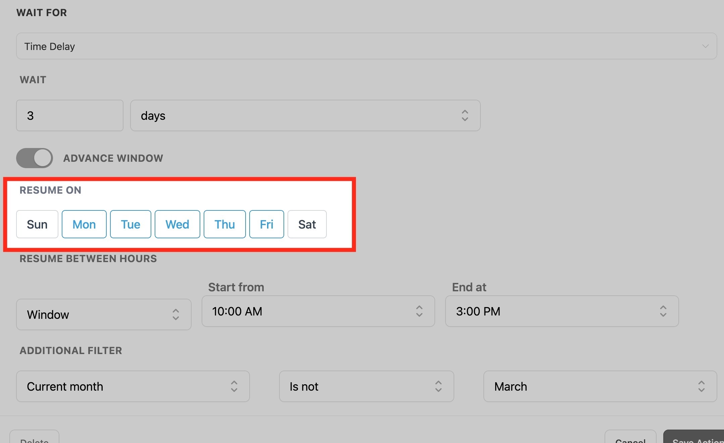Click the wait number input field
This screenshot has width=724, height=443.
[x=70, y=115]
